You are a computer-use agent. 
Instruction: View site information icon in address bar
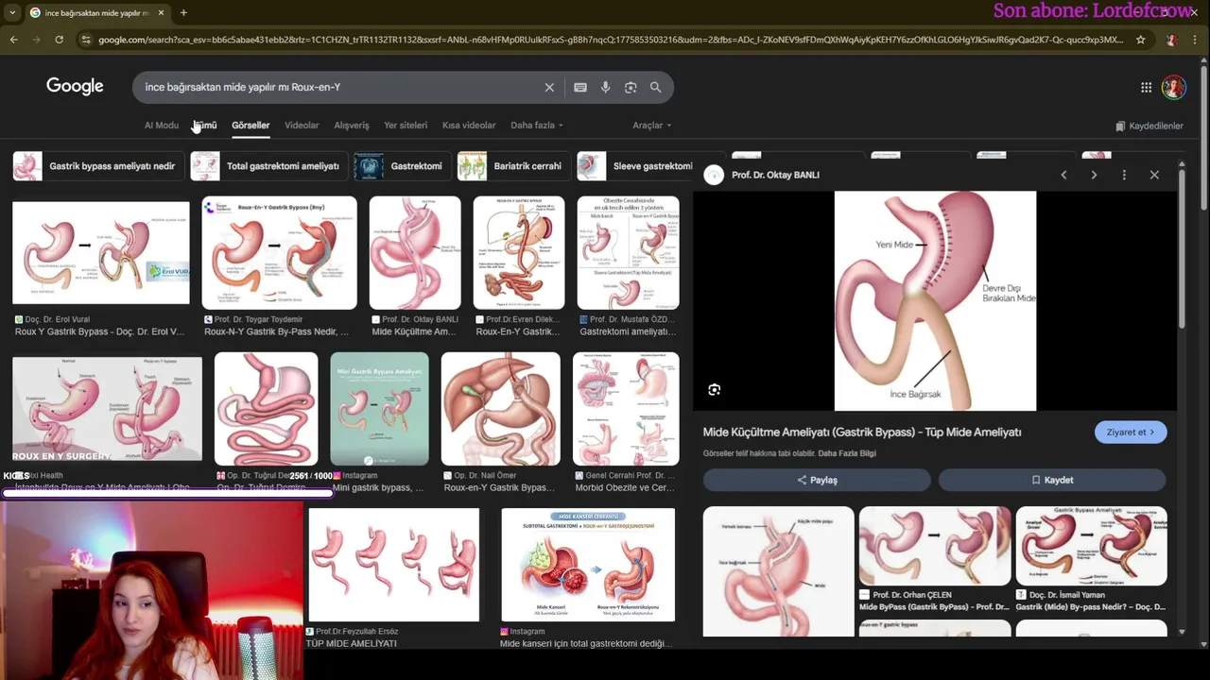[x=86, y=40]
